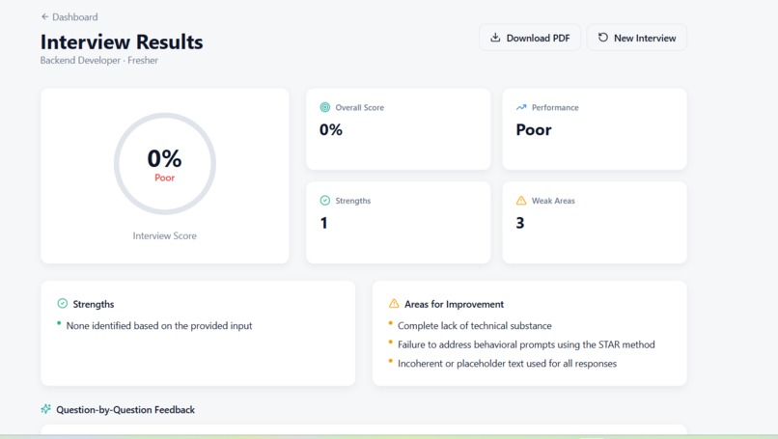Click the Question-by-Question Feedback heading
Screen dimensions: 778x439
tap(125, 410)
